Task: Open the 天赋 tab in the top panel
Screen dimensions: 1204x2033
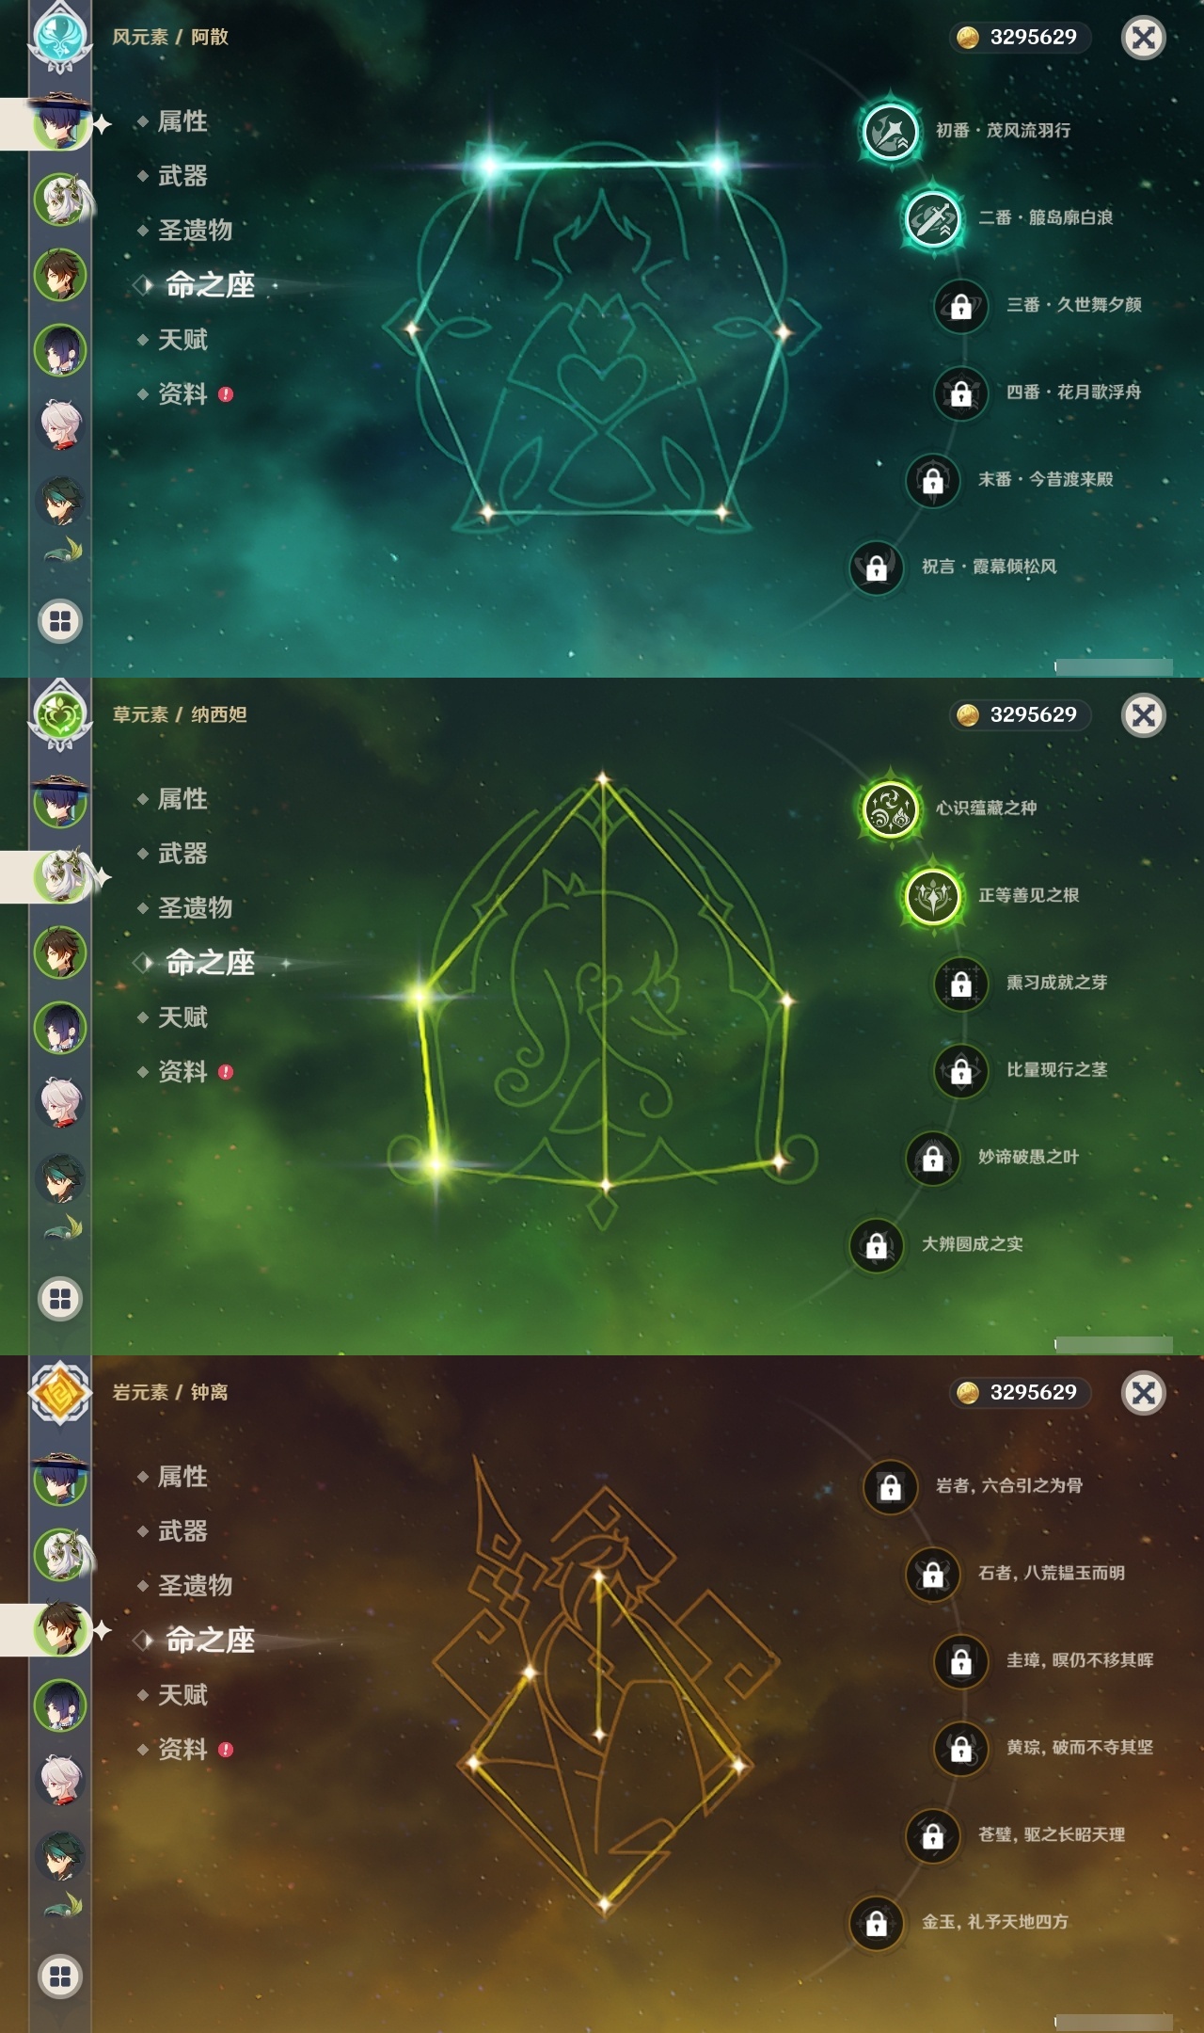Action: (182, 340)
